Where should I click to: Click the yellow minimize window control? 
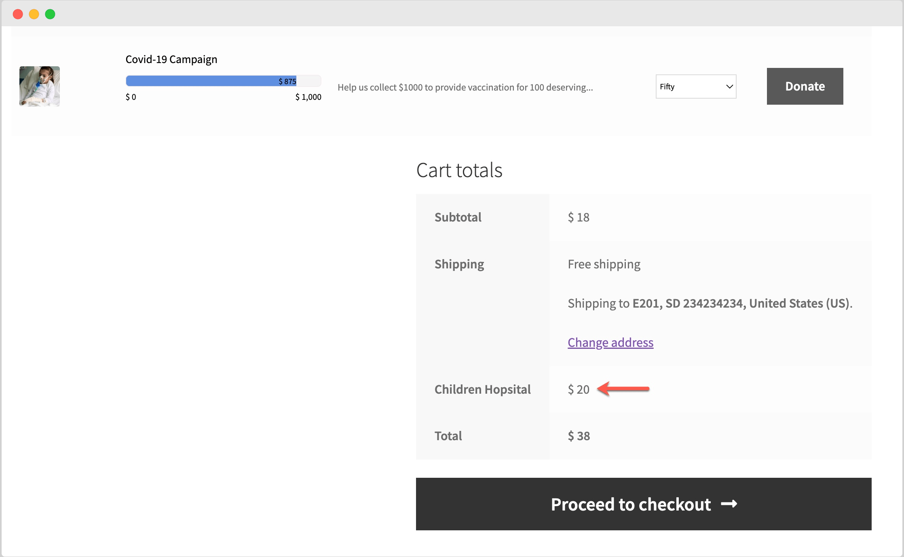34,14
